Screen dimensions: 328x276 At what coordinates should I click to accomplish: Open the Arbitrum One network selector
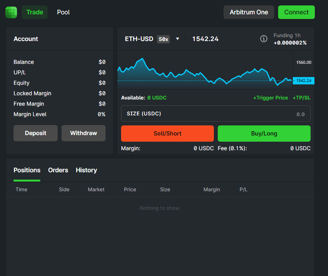tap(249, 12)
